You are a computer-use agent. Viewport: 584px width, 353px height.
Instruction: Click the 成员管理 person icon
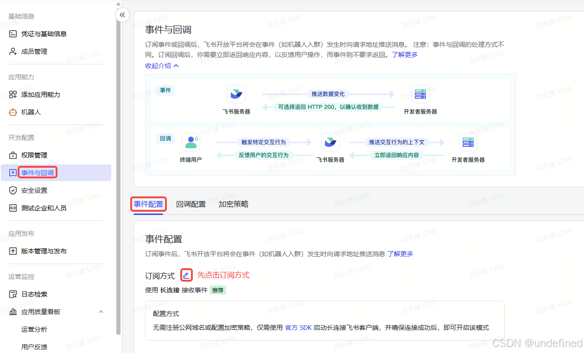13,51
